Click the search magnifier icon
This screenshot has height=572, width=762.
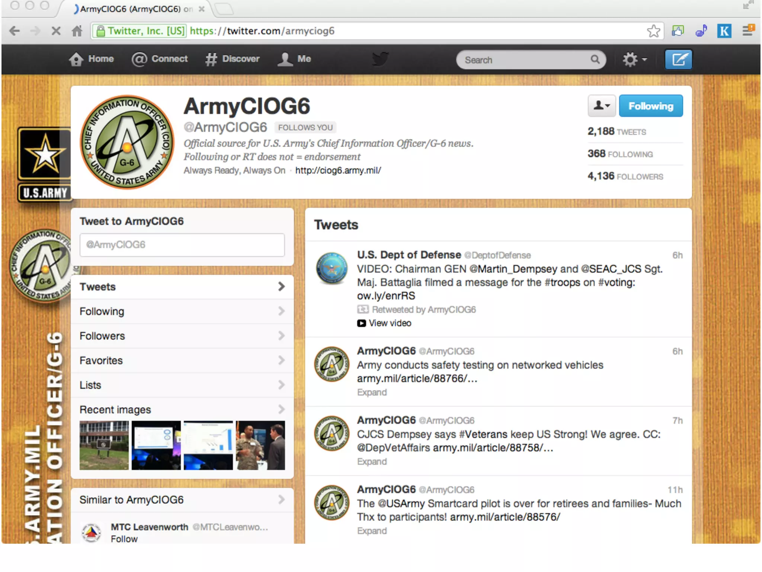click(595, 60)
